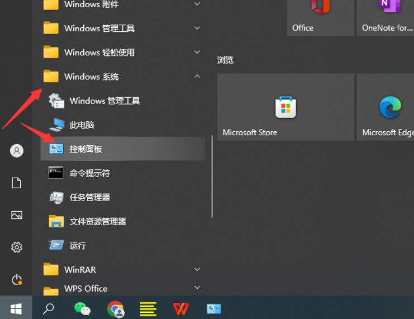Open Settings gear in Start sidebar
Screen dimensions: 414x319
pyautogui.click(x=17, y=247)
